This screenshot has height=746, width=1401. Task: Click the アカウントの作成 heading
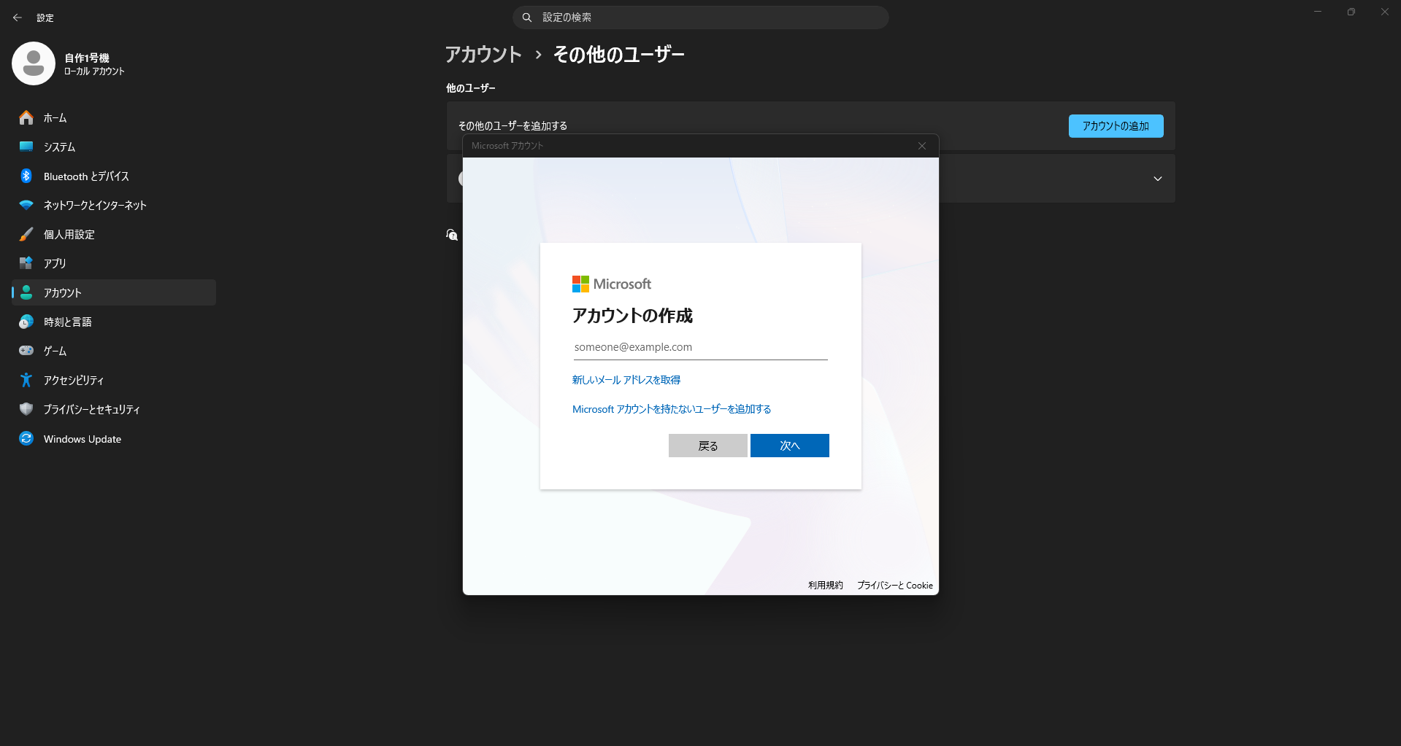tap(632, 316)
